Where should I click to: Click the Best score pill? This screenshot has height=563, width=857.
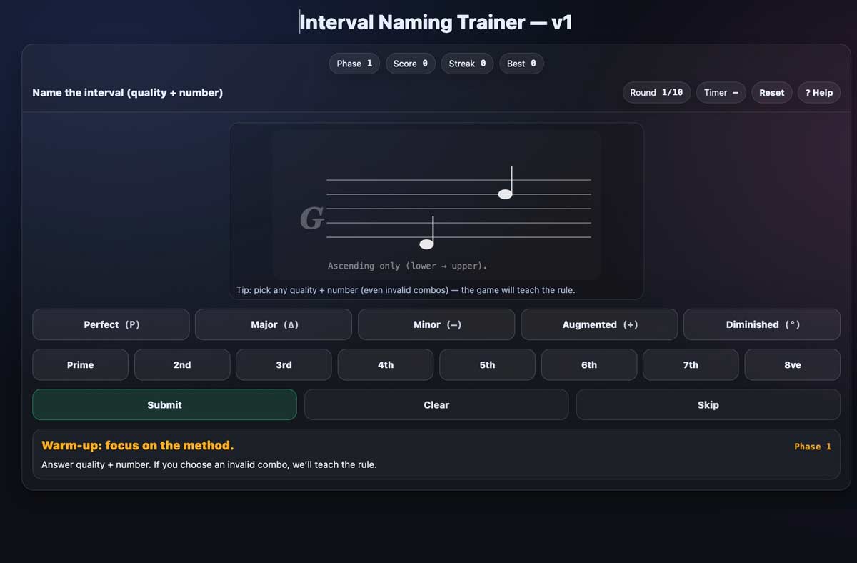(521, 64)
